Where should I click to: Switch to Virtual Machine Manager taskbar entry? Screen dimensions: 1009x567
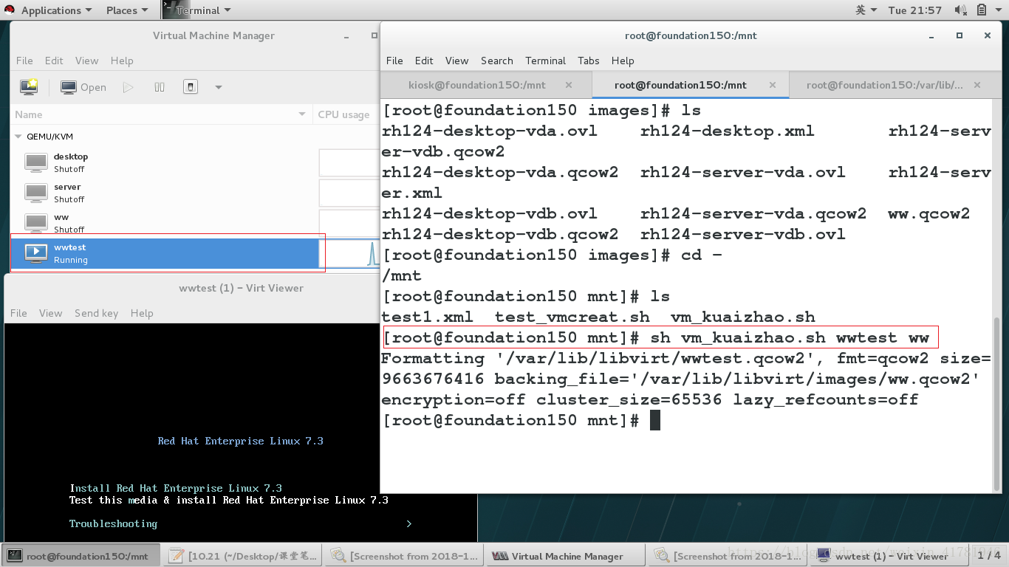[565, 556]
